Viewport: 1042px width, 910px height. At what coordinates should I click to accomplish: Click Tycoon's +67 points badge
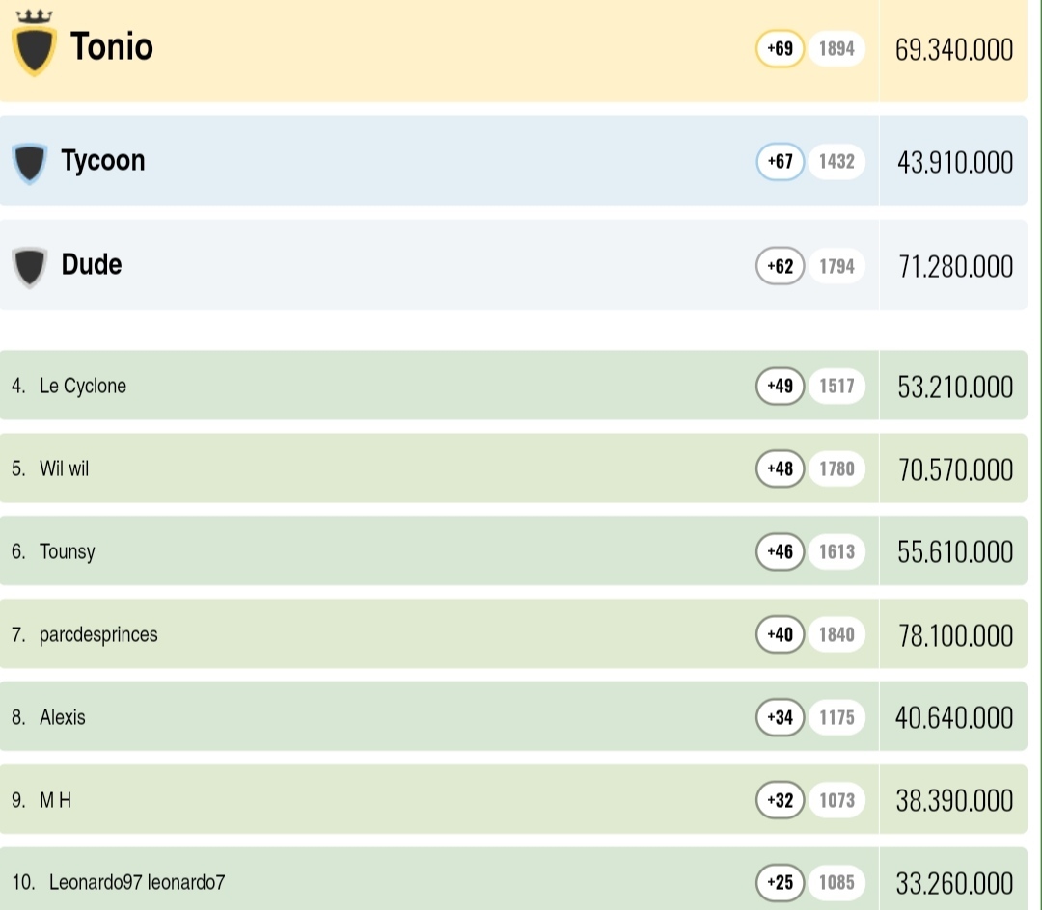click(x=780, y=161)
